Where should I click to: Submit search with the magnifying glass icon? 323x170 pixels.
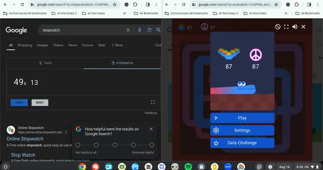pos(158,30)
